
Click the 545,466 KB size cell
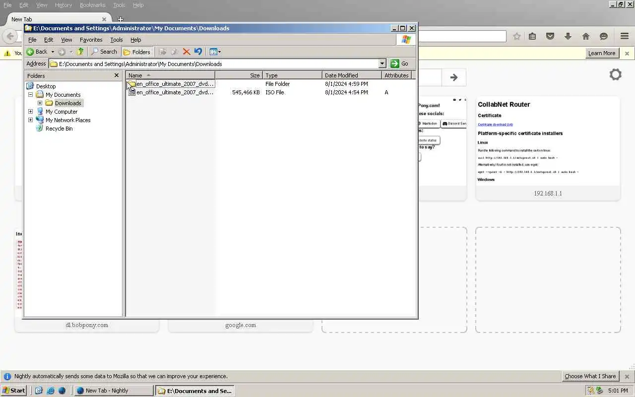tap(246, 92)
